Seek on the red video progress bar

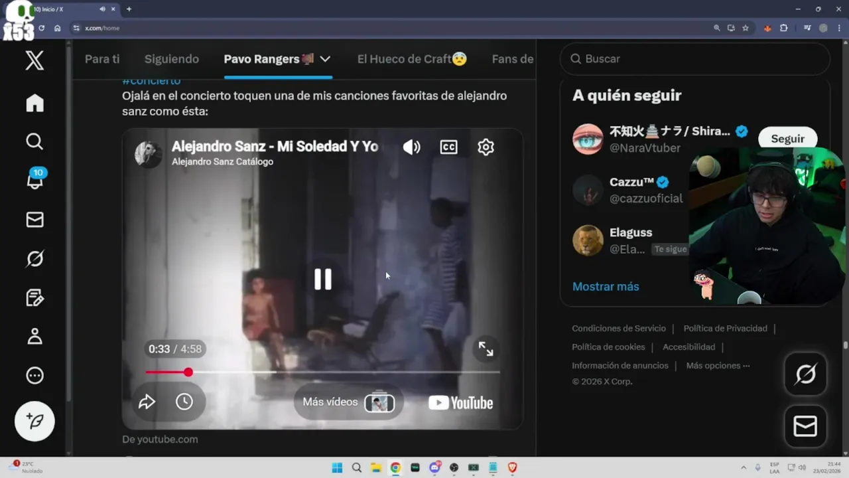(x=322, y=372)
